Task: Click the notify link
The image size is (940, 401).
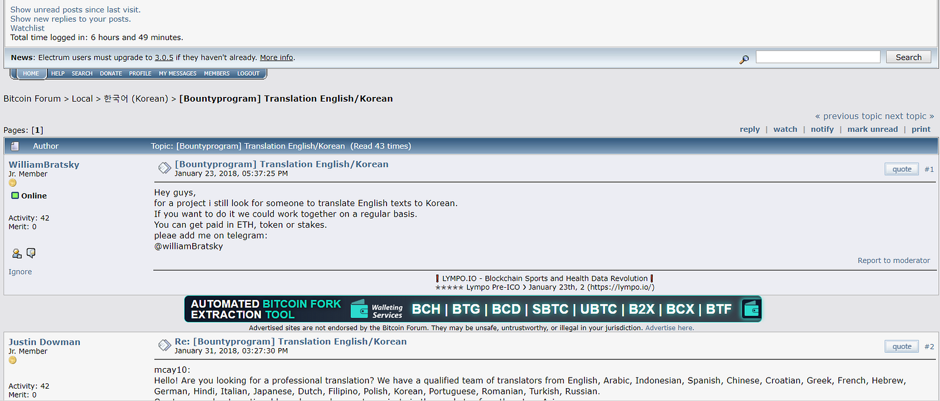Action: coord(822,129)
